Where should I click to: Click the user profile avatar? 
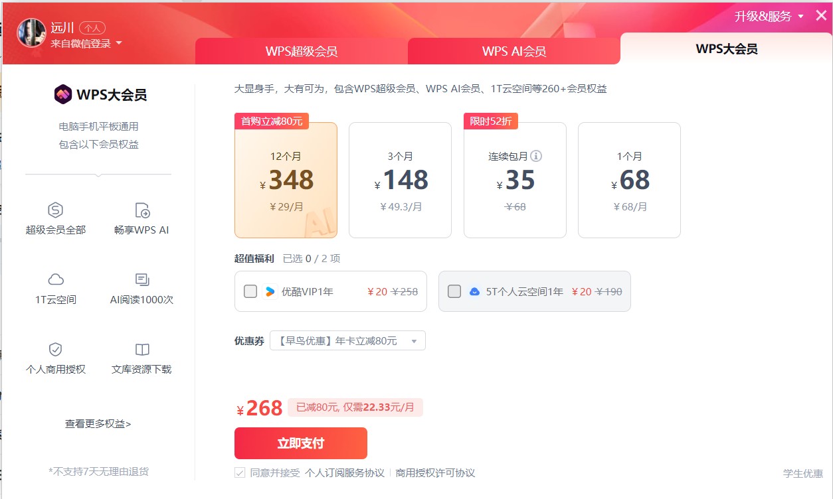click(31, 33)
